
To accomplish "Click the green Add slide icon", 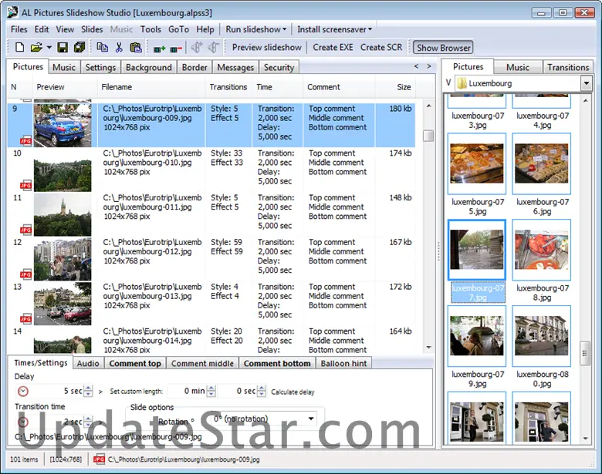I will [x=160, y=48].
